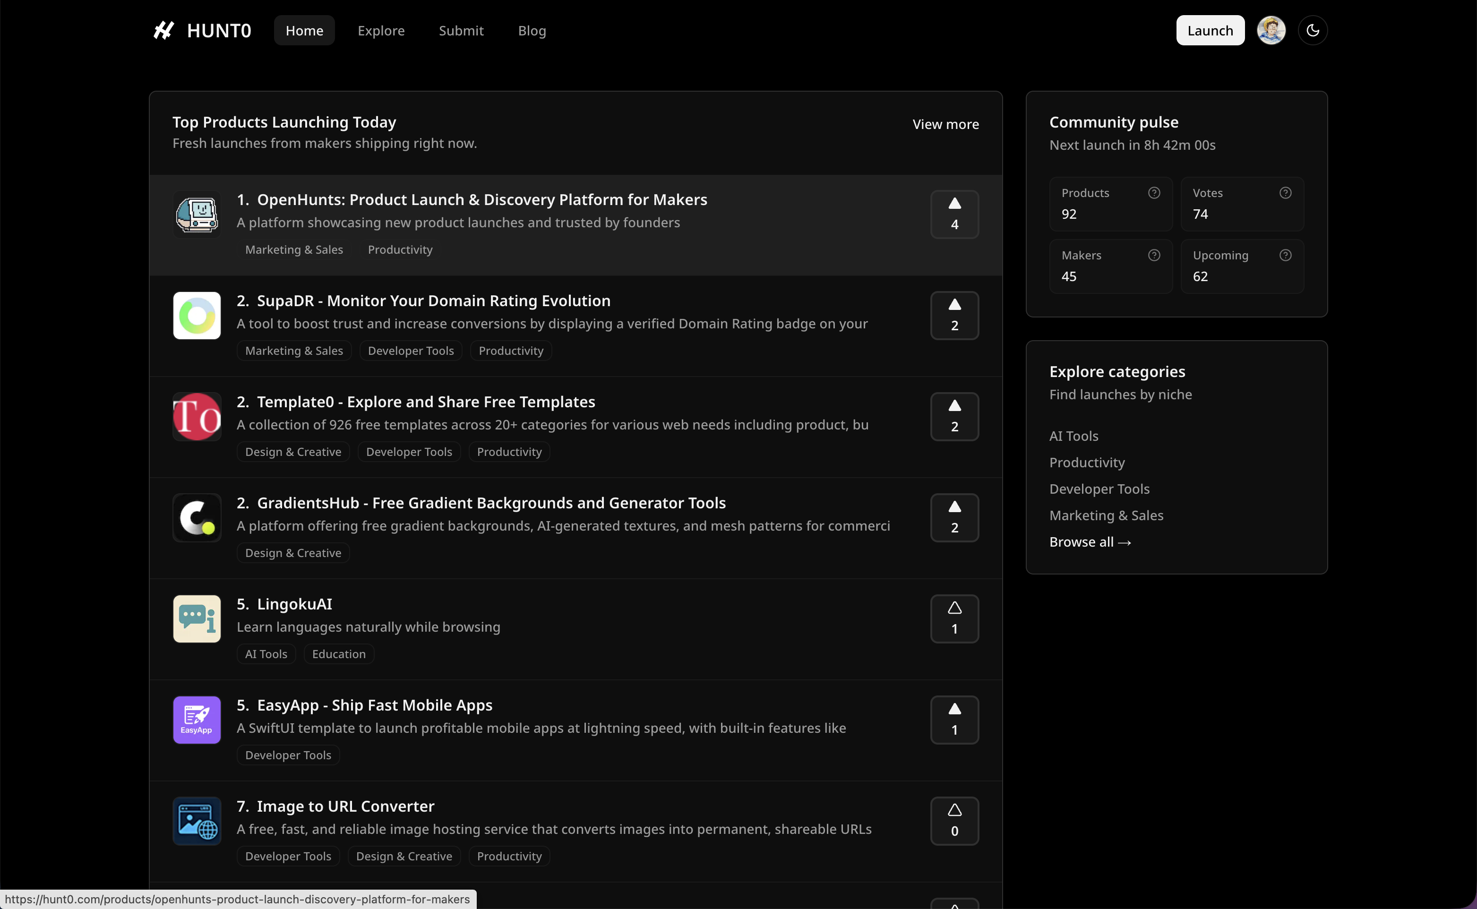
Task: Click Marketing & Sales tag under SupaDR
Action: pos(294,351)
